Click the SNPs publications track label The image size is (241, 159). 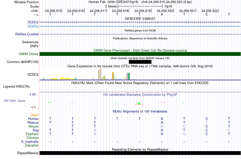[34, 46]
